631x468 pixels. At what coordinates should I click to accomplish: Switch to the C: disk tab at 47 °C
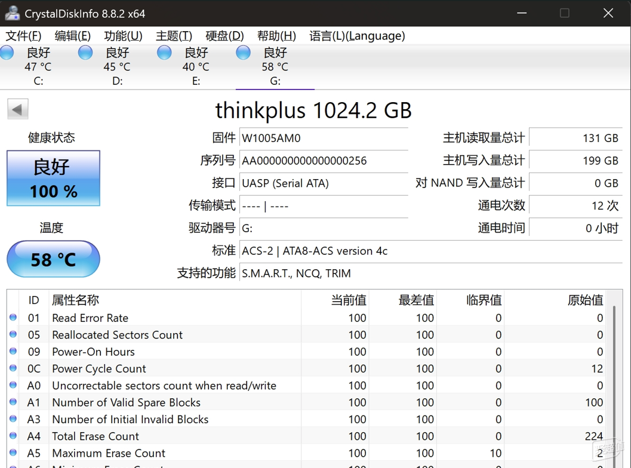tap(38, 67)
